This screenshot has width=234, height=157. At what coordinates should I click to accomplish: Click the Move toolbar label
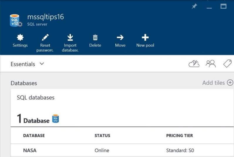[120, 45]
